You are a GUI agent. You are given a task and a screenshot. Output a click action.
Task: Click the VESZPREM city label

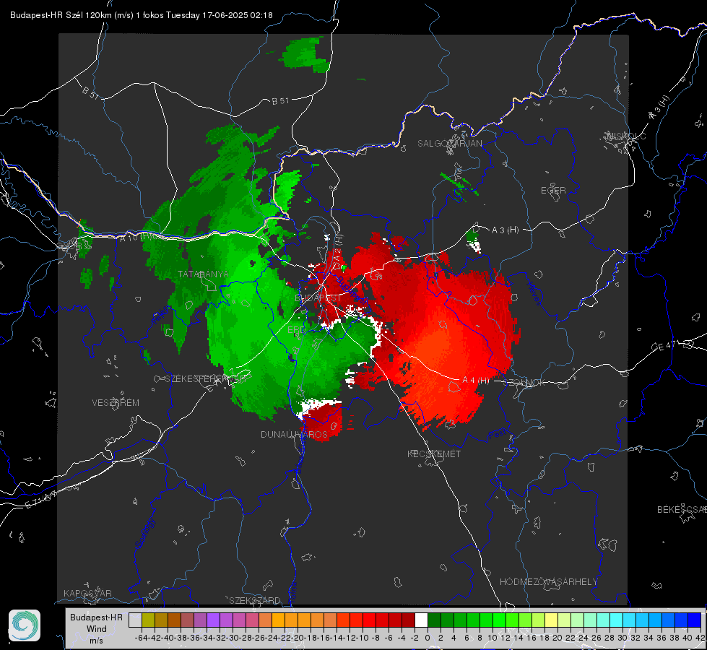pos(116,403)
